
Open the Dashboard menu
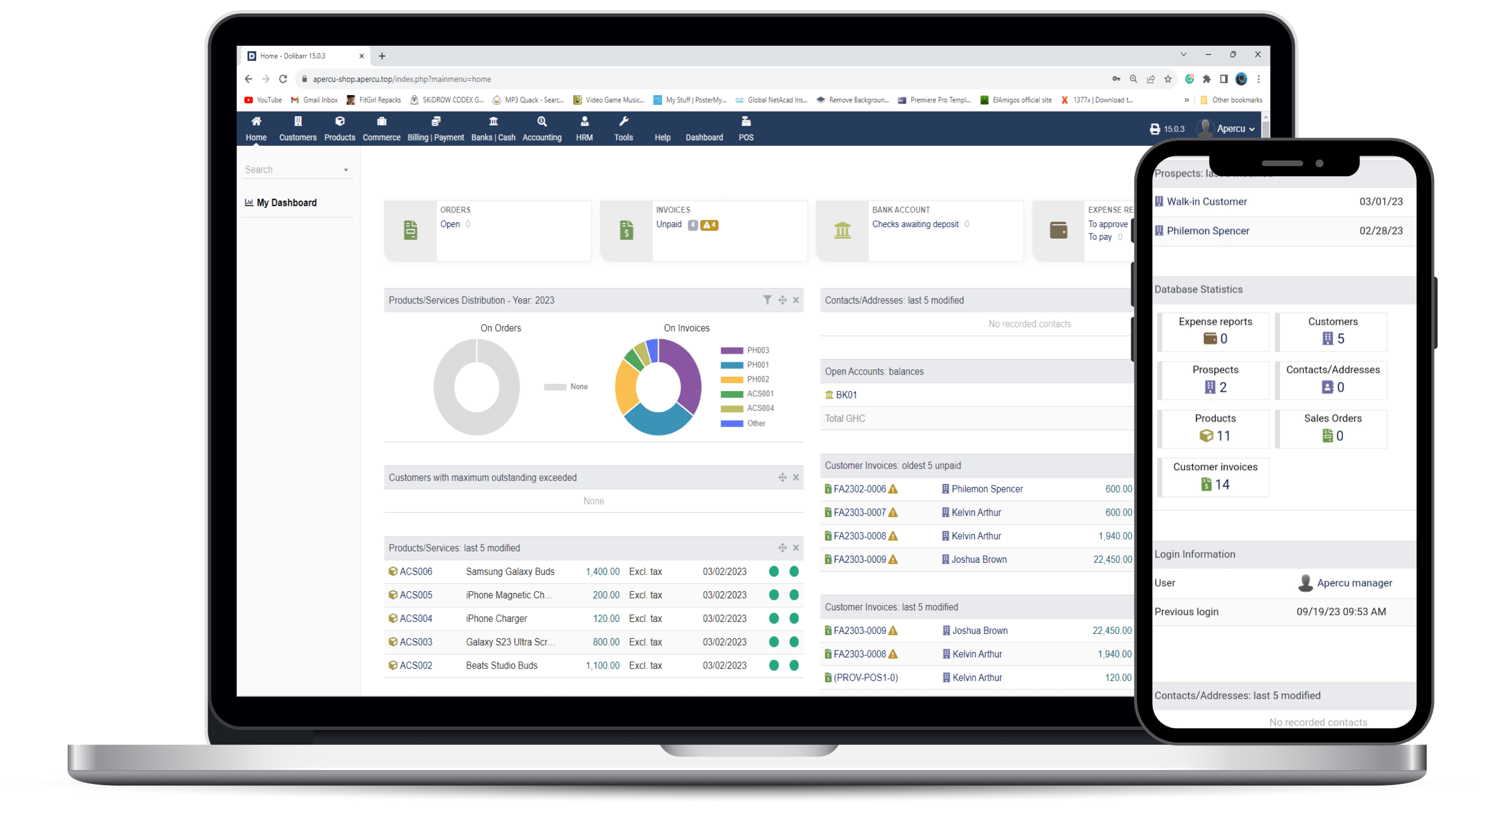[x=704, y=137]
